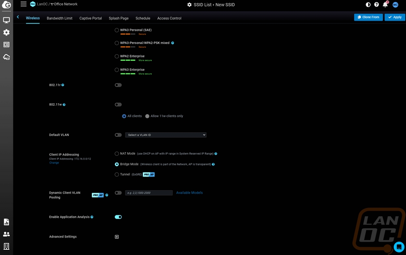Expand the Advanced Settings section
406x255 pixels.
117,237
